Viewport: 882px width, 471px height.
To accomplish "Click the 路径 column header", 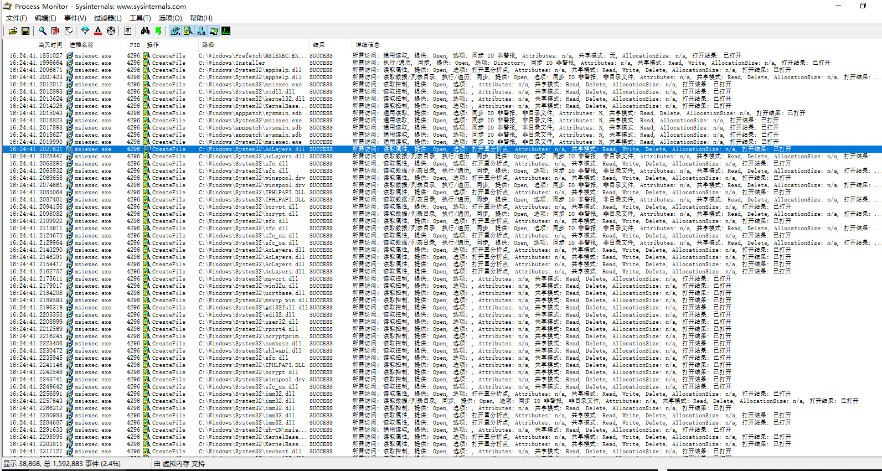I will pos(254,45).
